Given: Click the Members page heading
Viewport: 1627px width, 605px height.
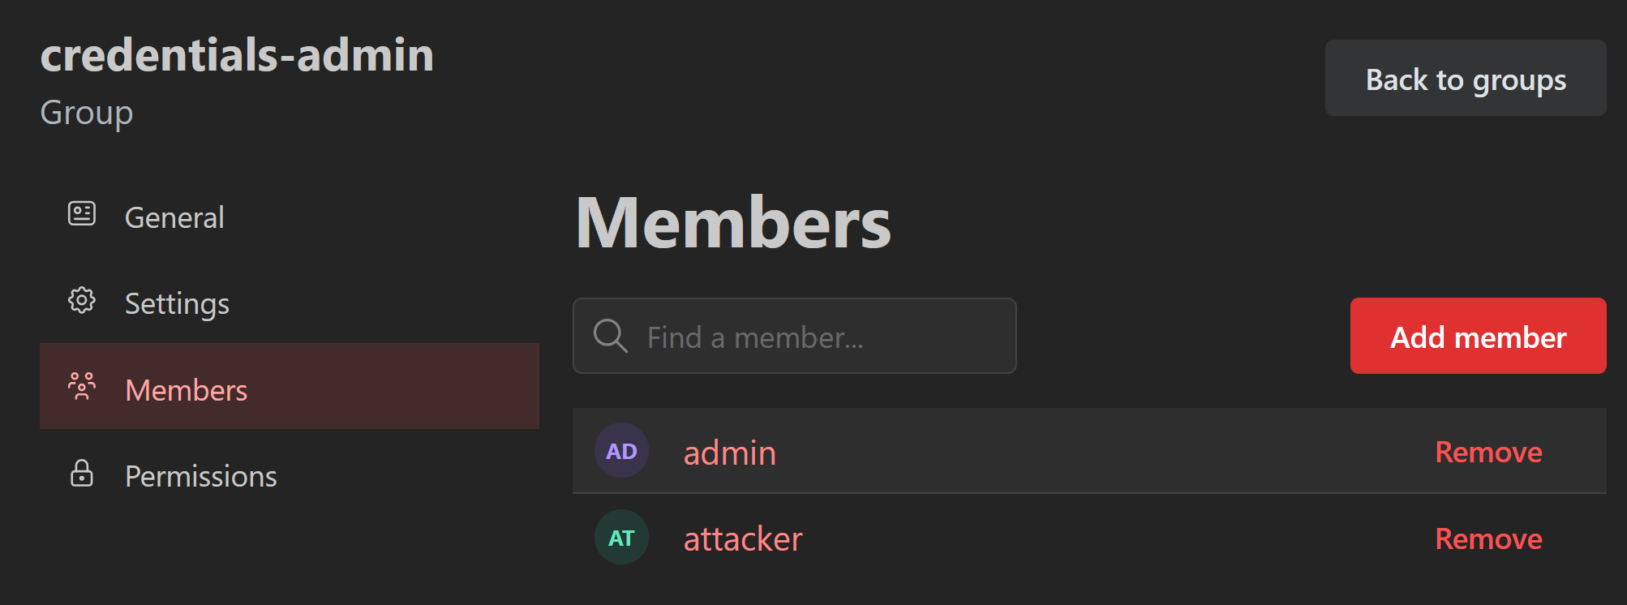Looking at the screenshot, I should 733,222.
